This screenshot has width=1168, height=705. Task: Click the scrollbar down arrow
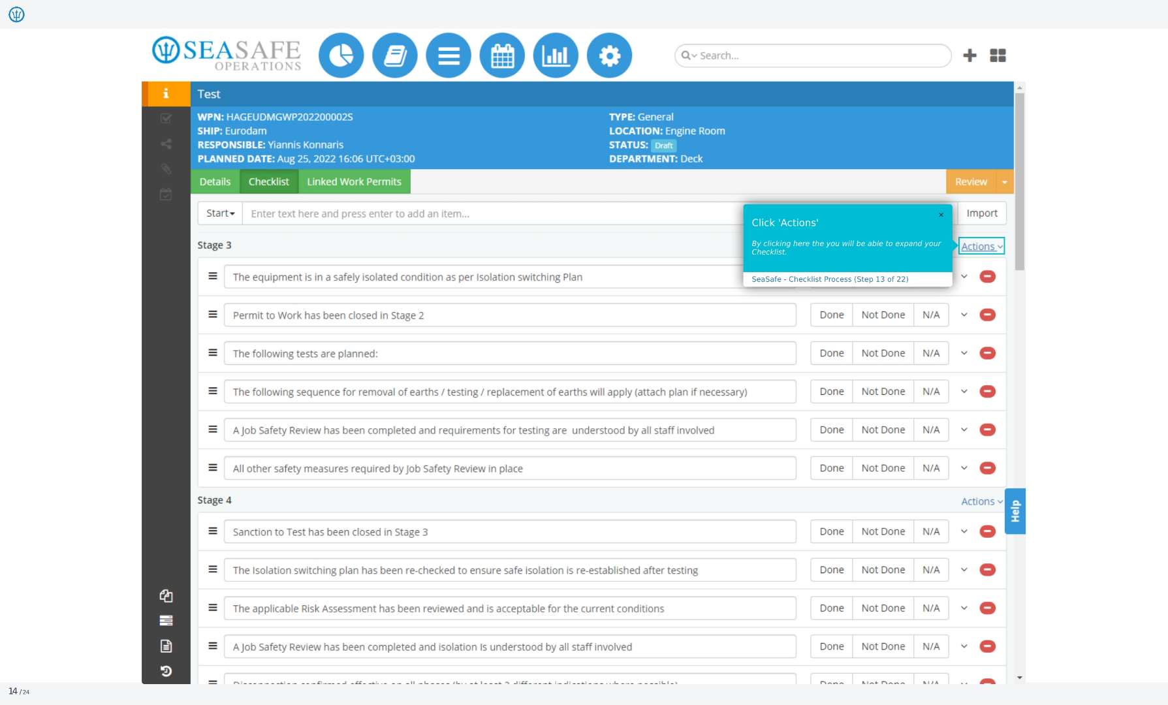coord(1020,678)
